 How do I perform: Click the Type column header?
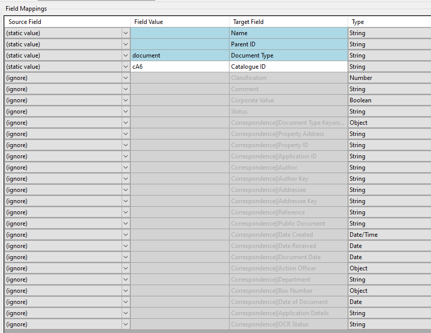click(x=389, y=22)
